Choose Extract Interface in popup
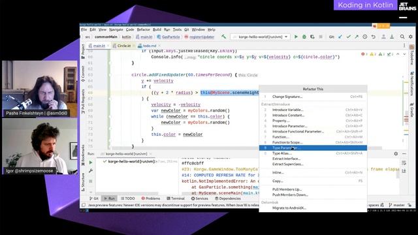The image size is (418, 235). click(x=313, y=159)
